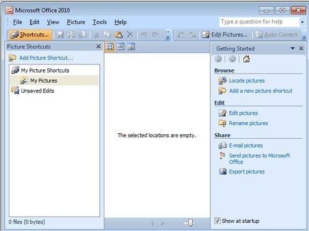Click the '0 files (0 bytes)' status text
Viewport: 309px width, 231px height.
tap(27, 222)
